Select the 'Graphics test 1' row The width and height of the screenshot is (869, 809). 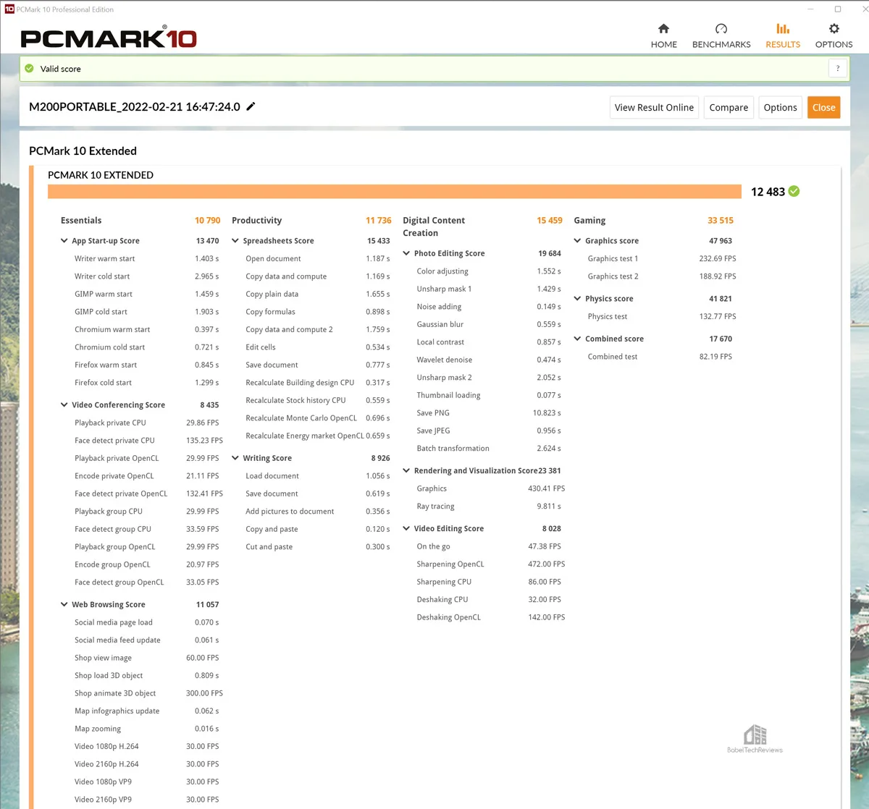click(x=662, y=258)
